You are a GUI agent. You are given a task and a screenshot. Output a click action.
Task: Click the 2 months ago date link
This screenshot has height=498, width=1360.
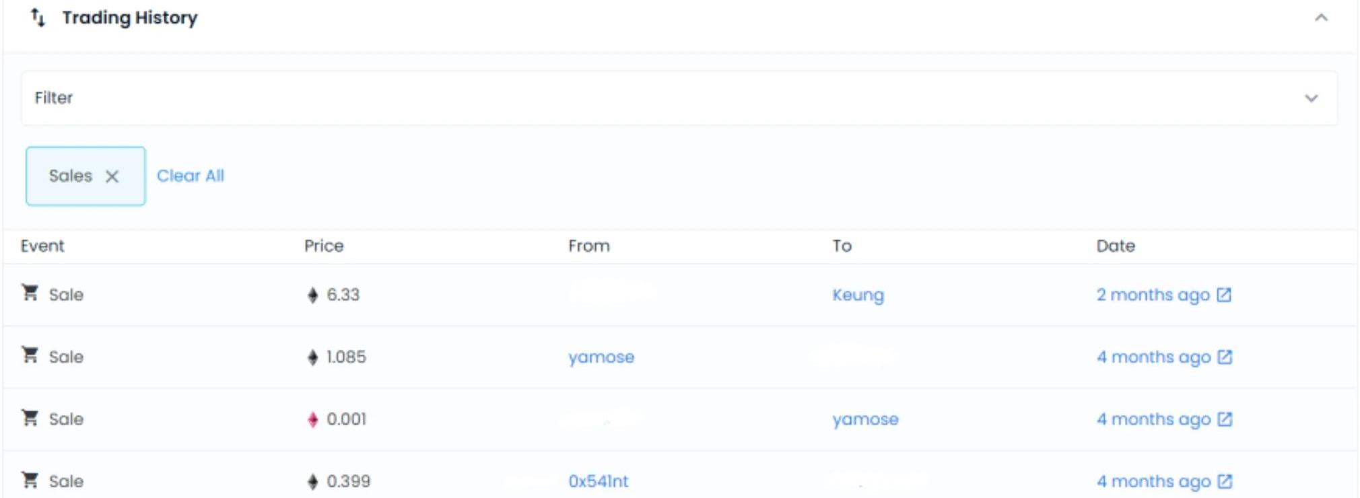tap(1153, 295)
